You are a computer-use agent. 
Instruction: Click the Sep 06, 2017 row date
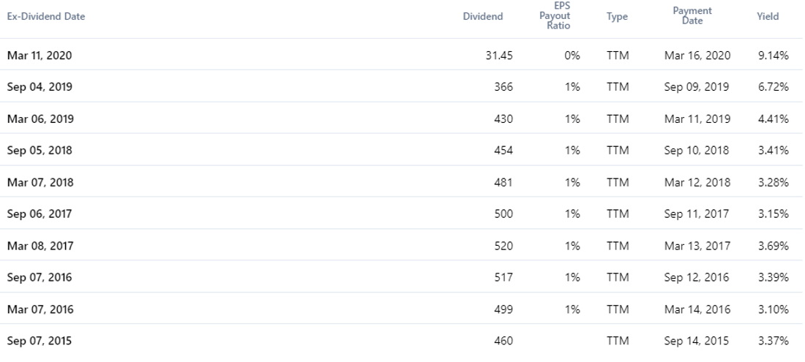click(40, 214)
